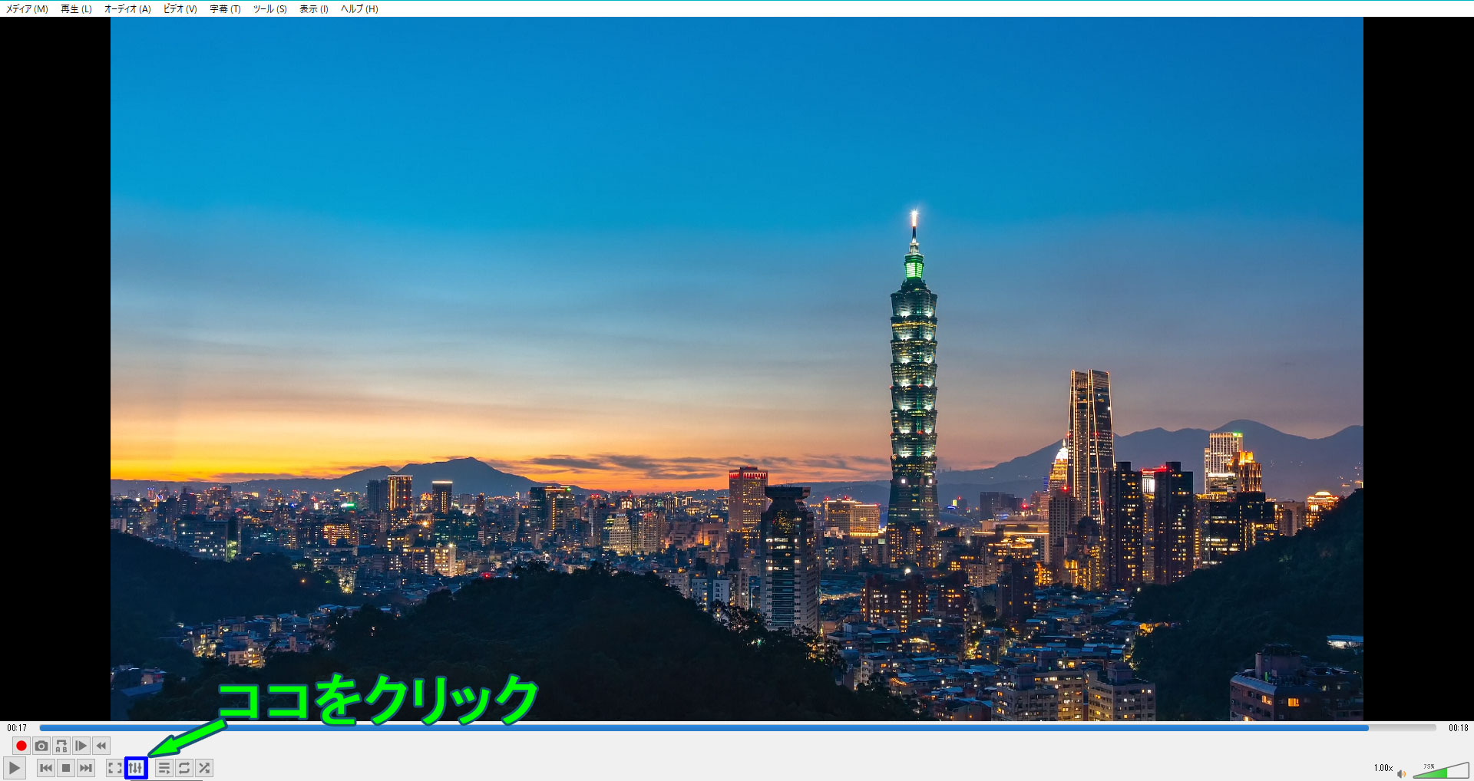Viewport: 1474px width, 781px height.
Task: Skip to next media item
Action: click(x=86, y=768)
